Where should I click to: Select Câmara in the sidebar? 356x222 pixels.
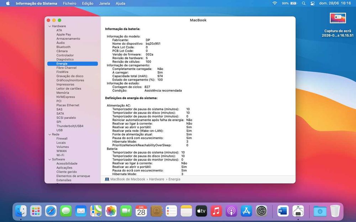pos(62,51)
